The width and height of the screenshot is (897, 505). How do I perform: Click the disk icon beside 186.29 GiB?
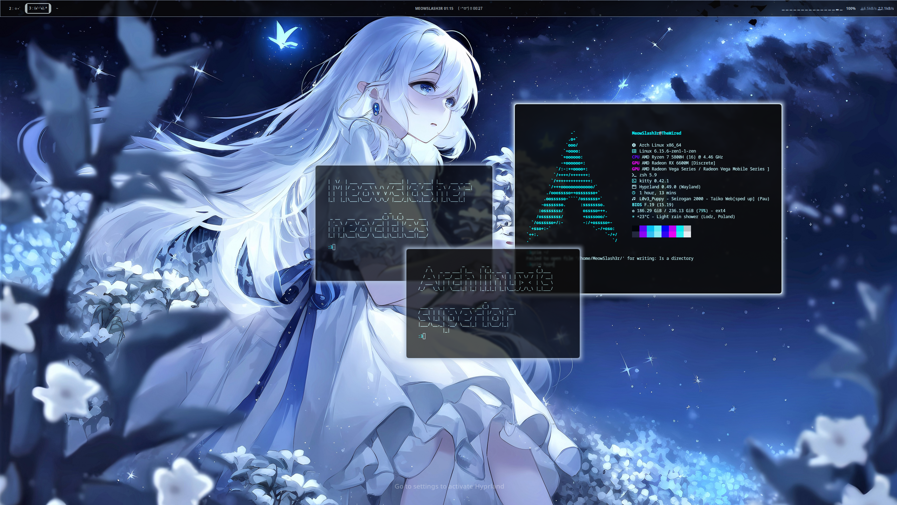click(633, 211)
